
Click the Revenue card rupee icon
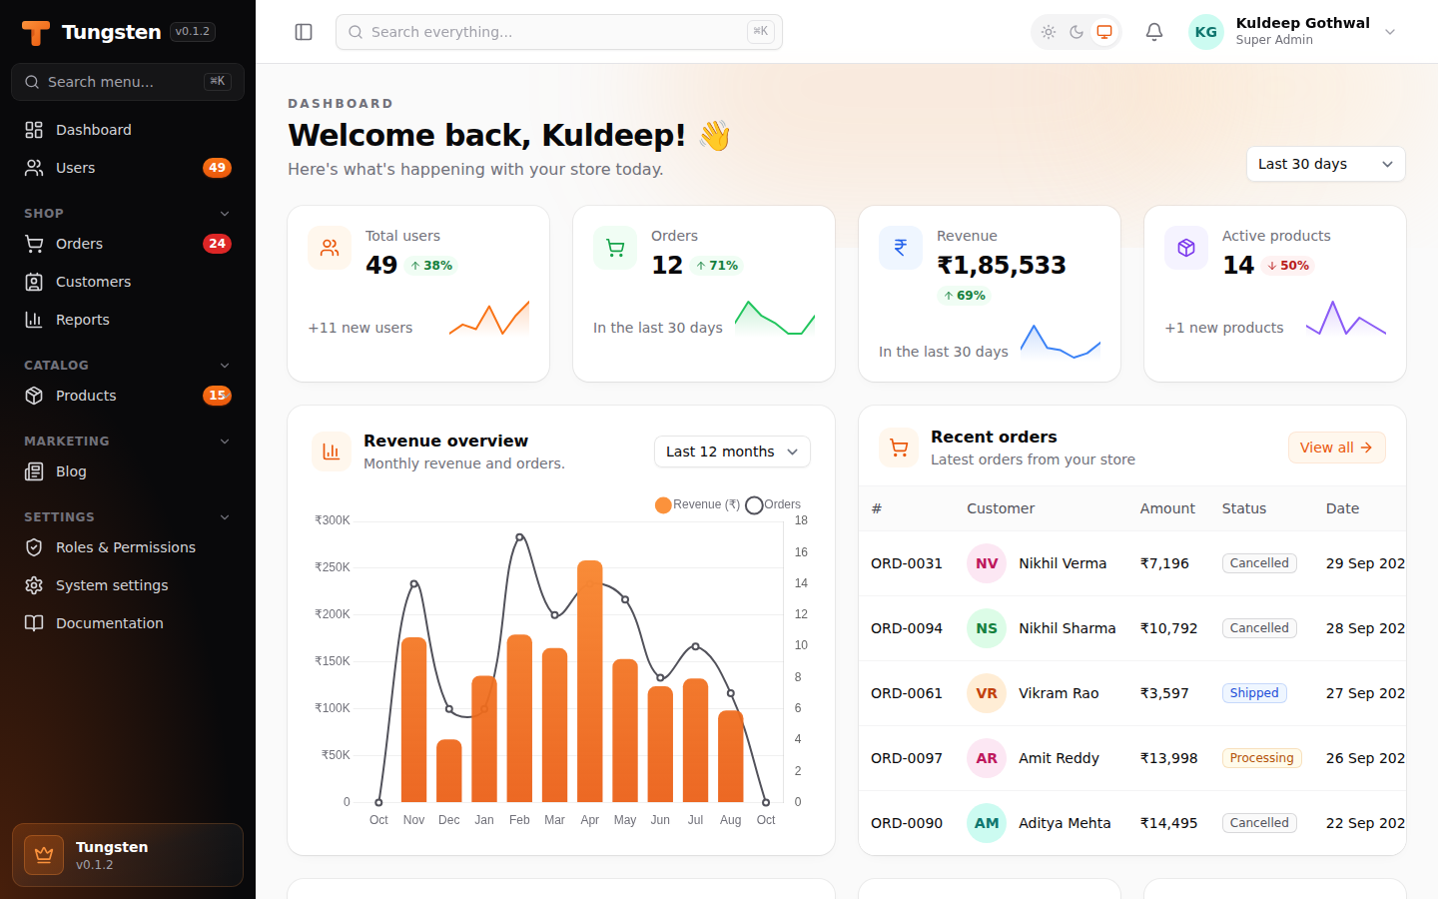901,248
